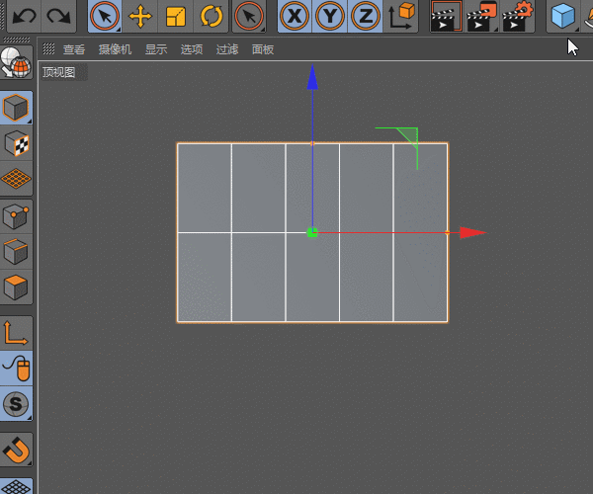Click the viewport grip handle icon
Image resolution: width=593 pixels, height=494 pixels.
pyautogui.click(x=48, y=48)
